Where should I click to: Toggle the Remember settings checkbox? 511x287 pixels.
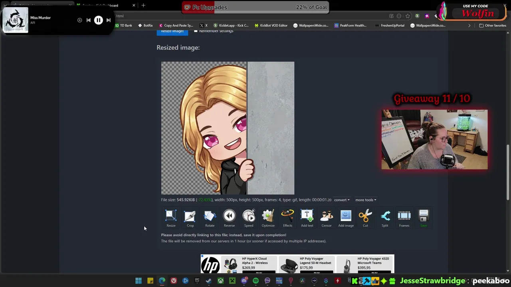coord(196,31)
